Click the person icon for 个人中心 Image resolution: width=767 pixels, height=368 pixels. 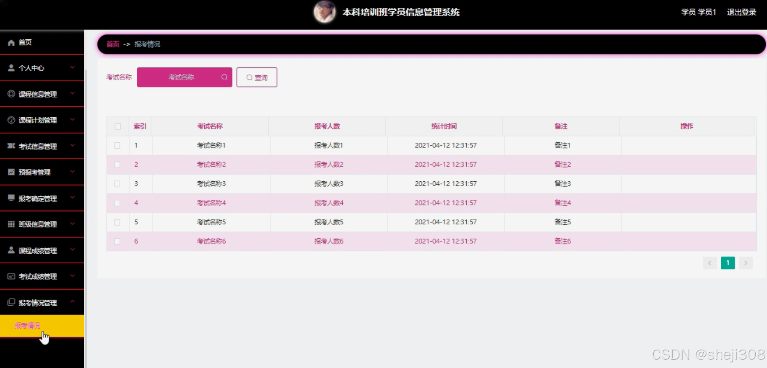[x=11, y=68]
